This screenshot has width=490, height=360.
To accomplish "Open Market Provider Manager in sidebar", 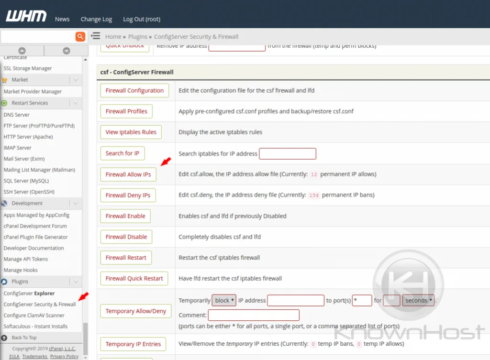I will 33,91.
